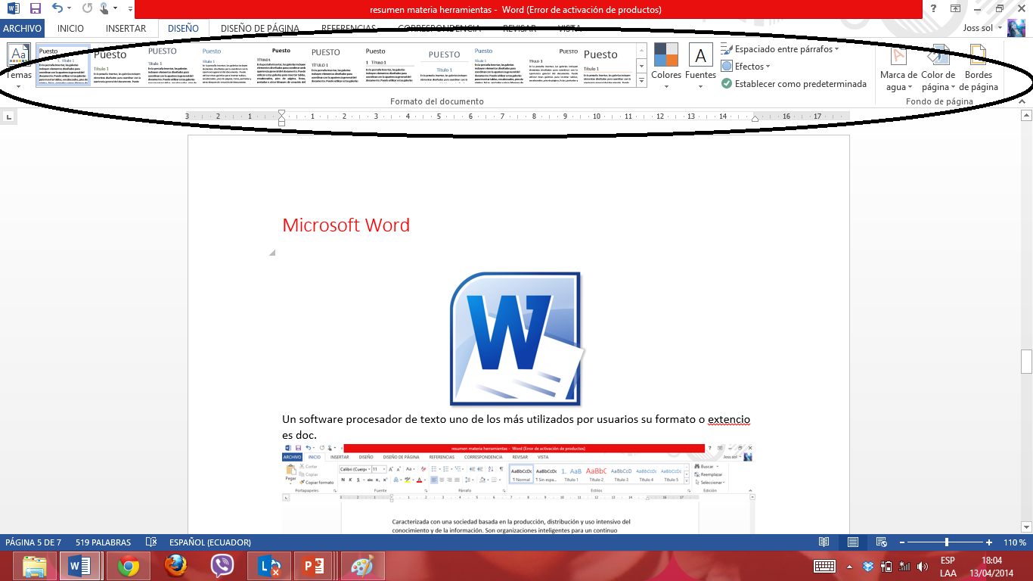Switch to the INSERTAR tab
Image resolution: width=1033 pixels, height=581 pixels.
[125, 27]
